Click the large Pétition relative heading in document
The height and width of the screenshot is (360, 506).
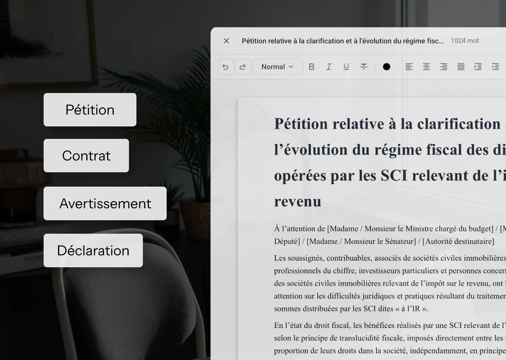pyautogui.click(x=390, y=162)
